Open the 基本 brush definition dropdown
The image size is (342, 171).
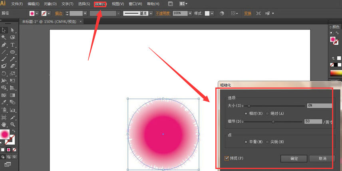click(151, 14)
